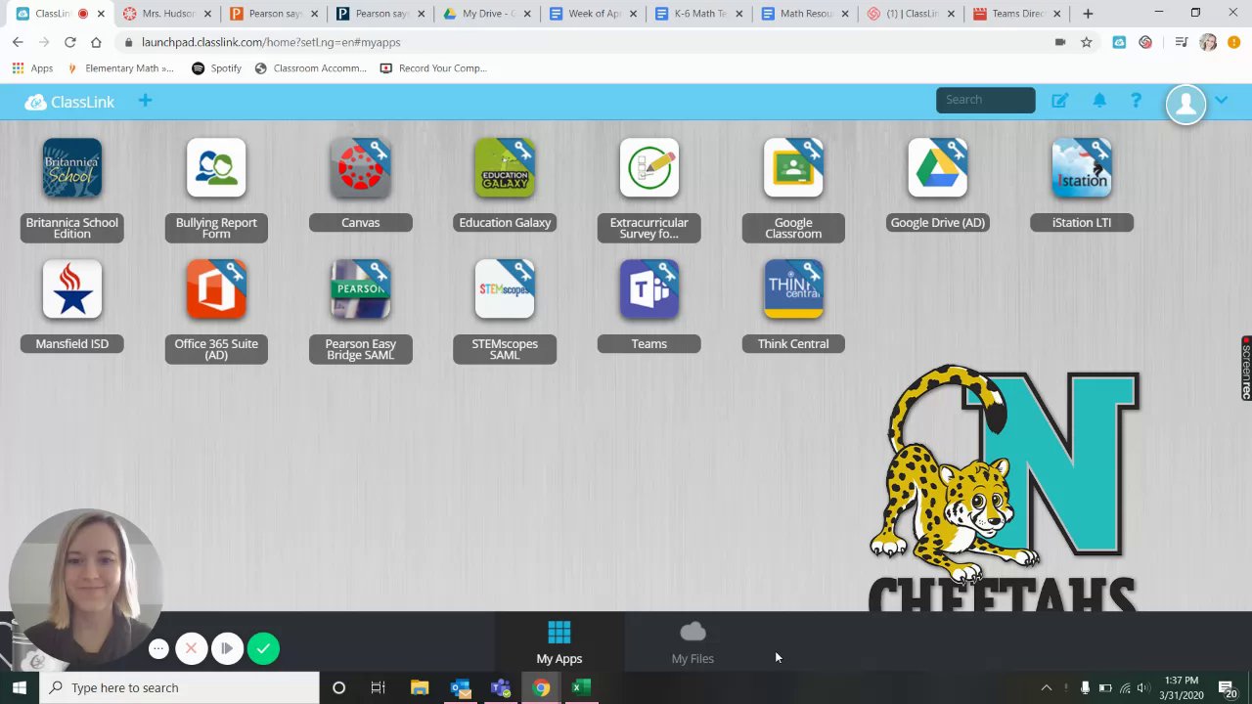Go back in browser history
Image resolution: width=1252 pixels, height=704 pixels.
pos(19,42)
